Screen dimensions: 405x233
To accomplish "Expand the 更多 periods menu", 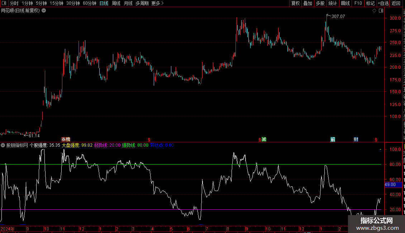I will [x=158, y=3].
